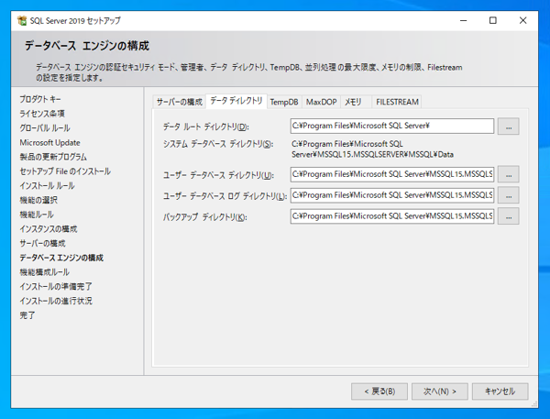550x419 pixels.
Task: Click the SQL Server setup title bar icon
Action: 22,21
